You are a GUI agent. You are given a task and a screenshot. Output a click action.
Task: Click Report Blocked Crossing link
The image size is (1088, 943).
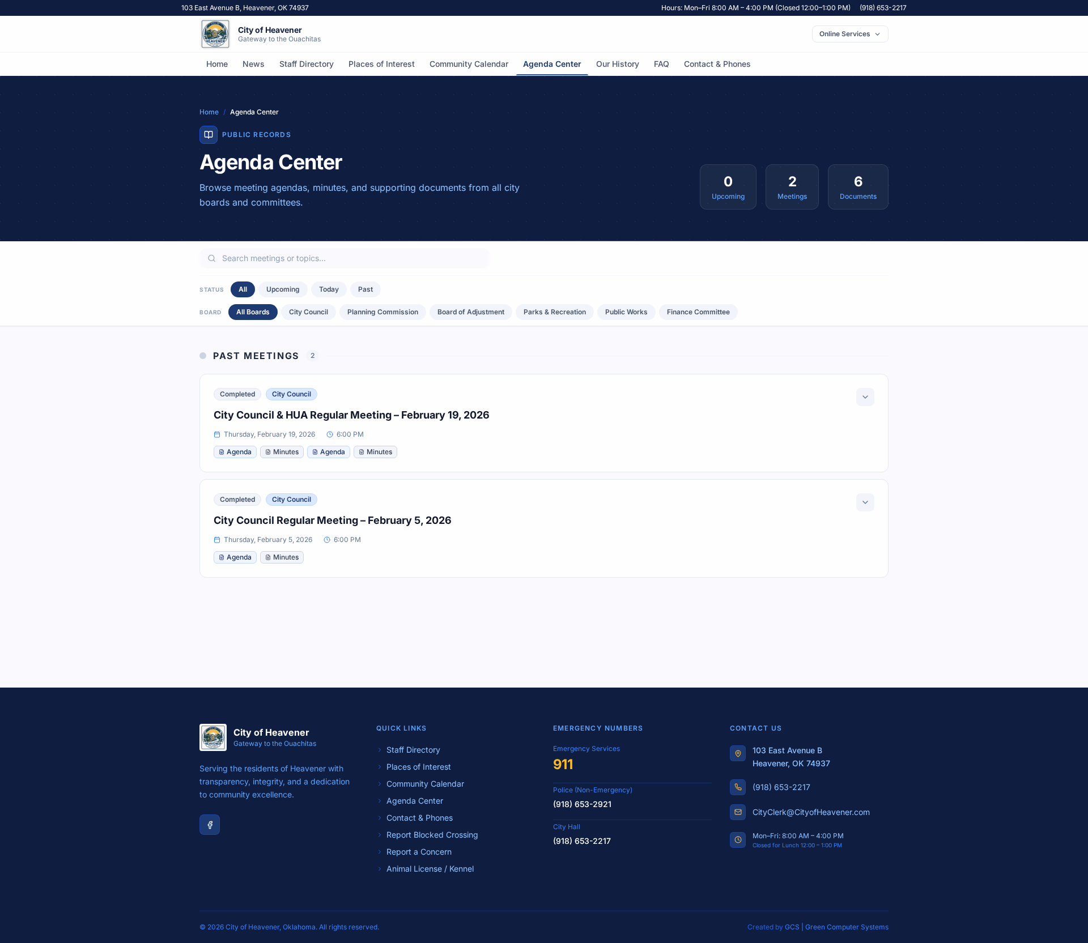tap(432, 835)
